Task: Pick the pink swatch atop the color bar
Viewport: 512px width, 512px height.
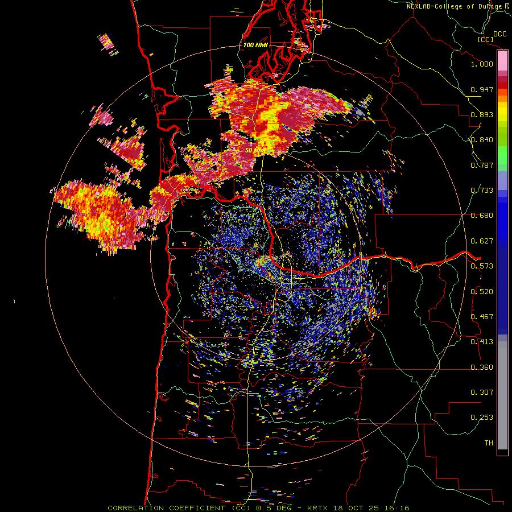Action: (502, 61)
